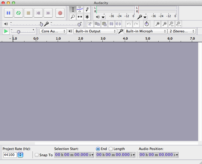Screen dimensions: 202x164
Task: Open the Built-in Output device dropdown
Action: (95, 31)
